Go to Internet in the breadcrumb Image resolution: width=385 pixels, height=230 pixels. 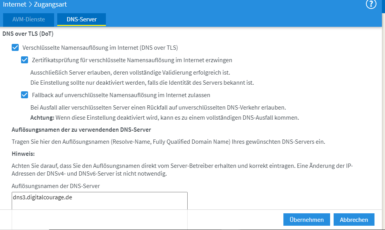[x=14, y=4]
